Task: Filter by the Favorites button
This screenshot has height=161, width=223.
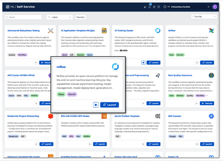Action: pos(81,17)
